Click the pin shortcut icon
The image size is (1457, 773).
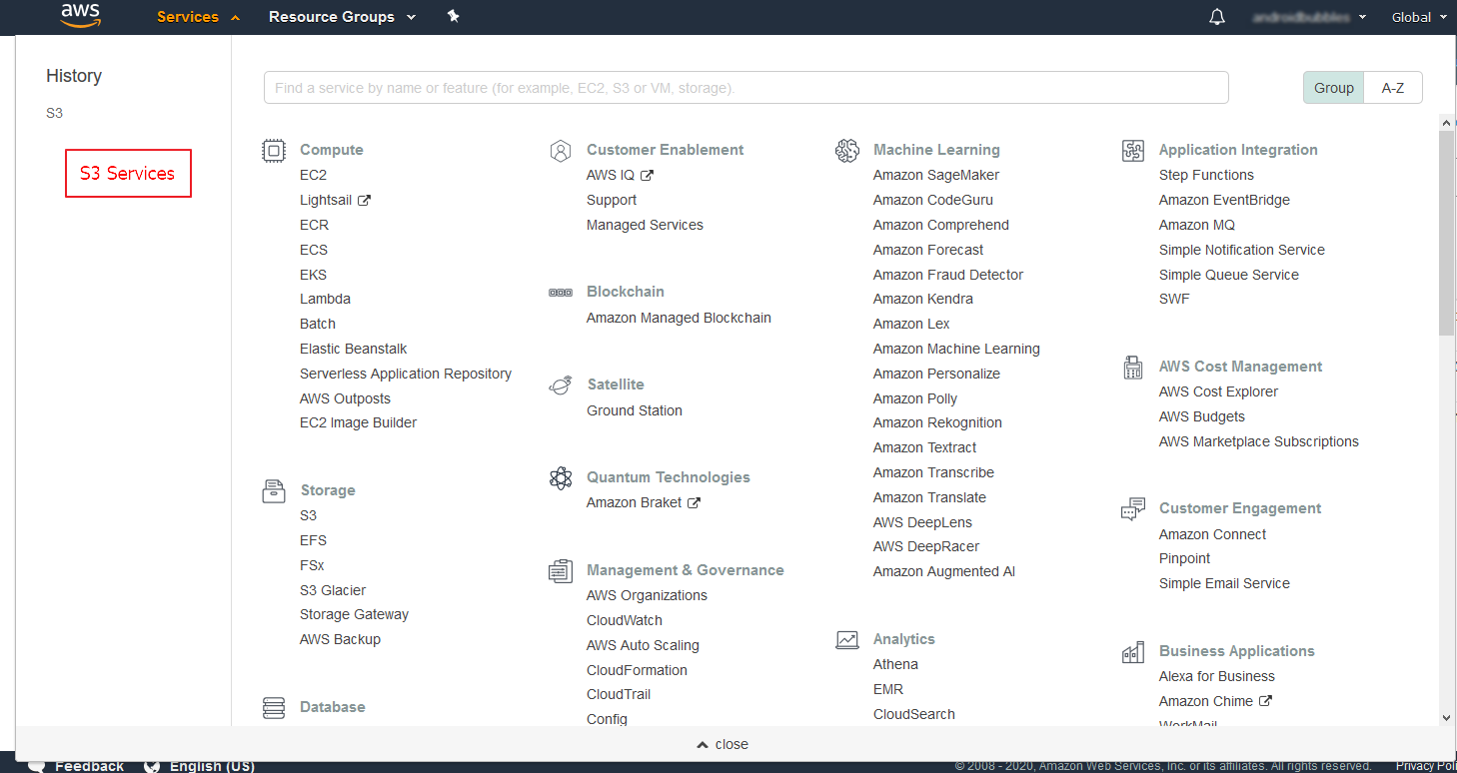coord(453,16)
